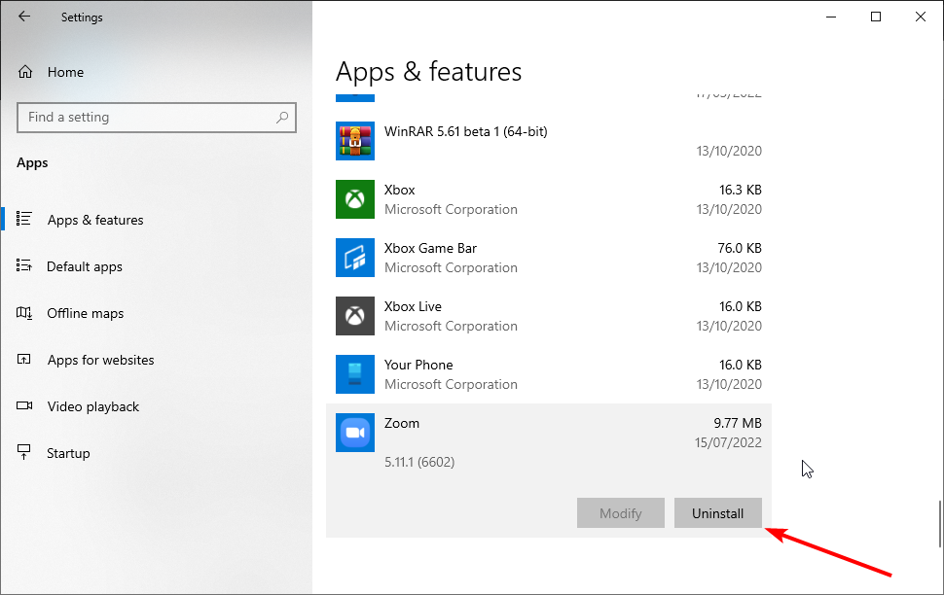
Task: Open the Default apps icon
Action: [x=24, y=266]
